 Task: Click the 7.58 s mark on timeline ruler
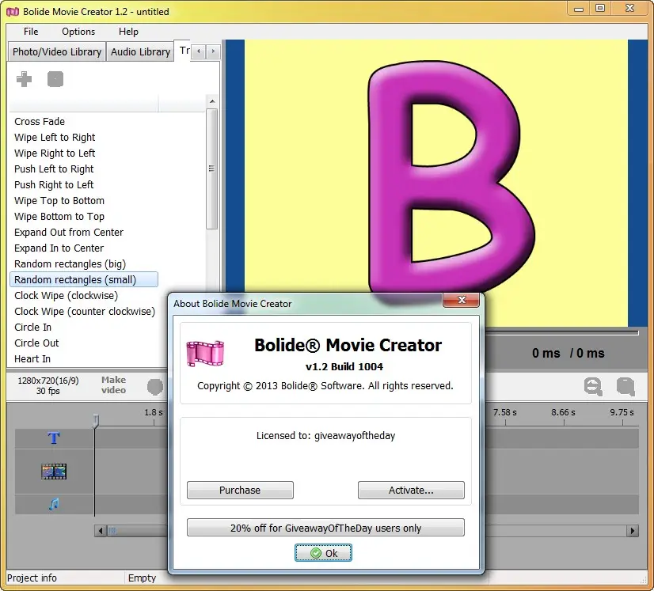(x=504, y=413)
